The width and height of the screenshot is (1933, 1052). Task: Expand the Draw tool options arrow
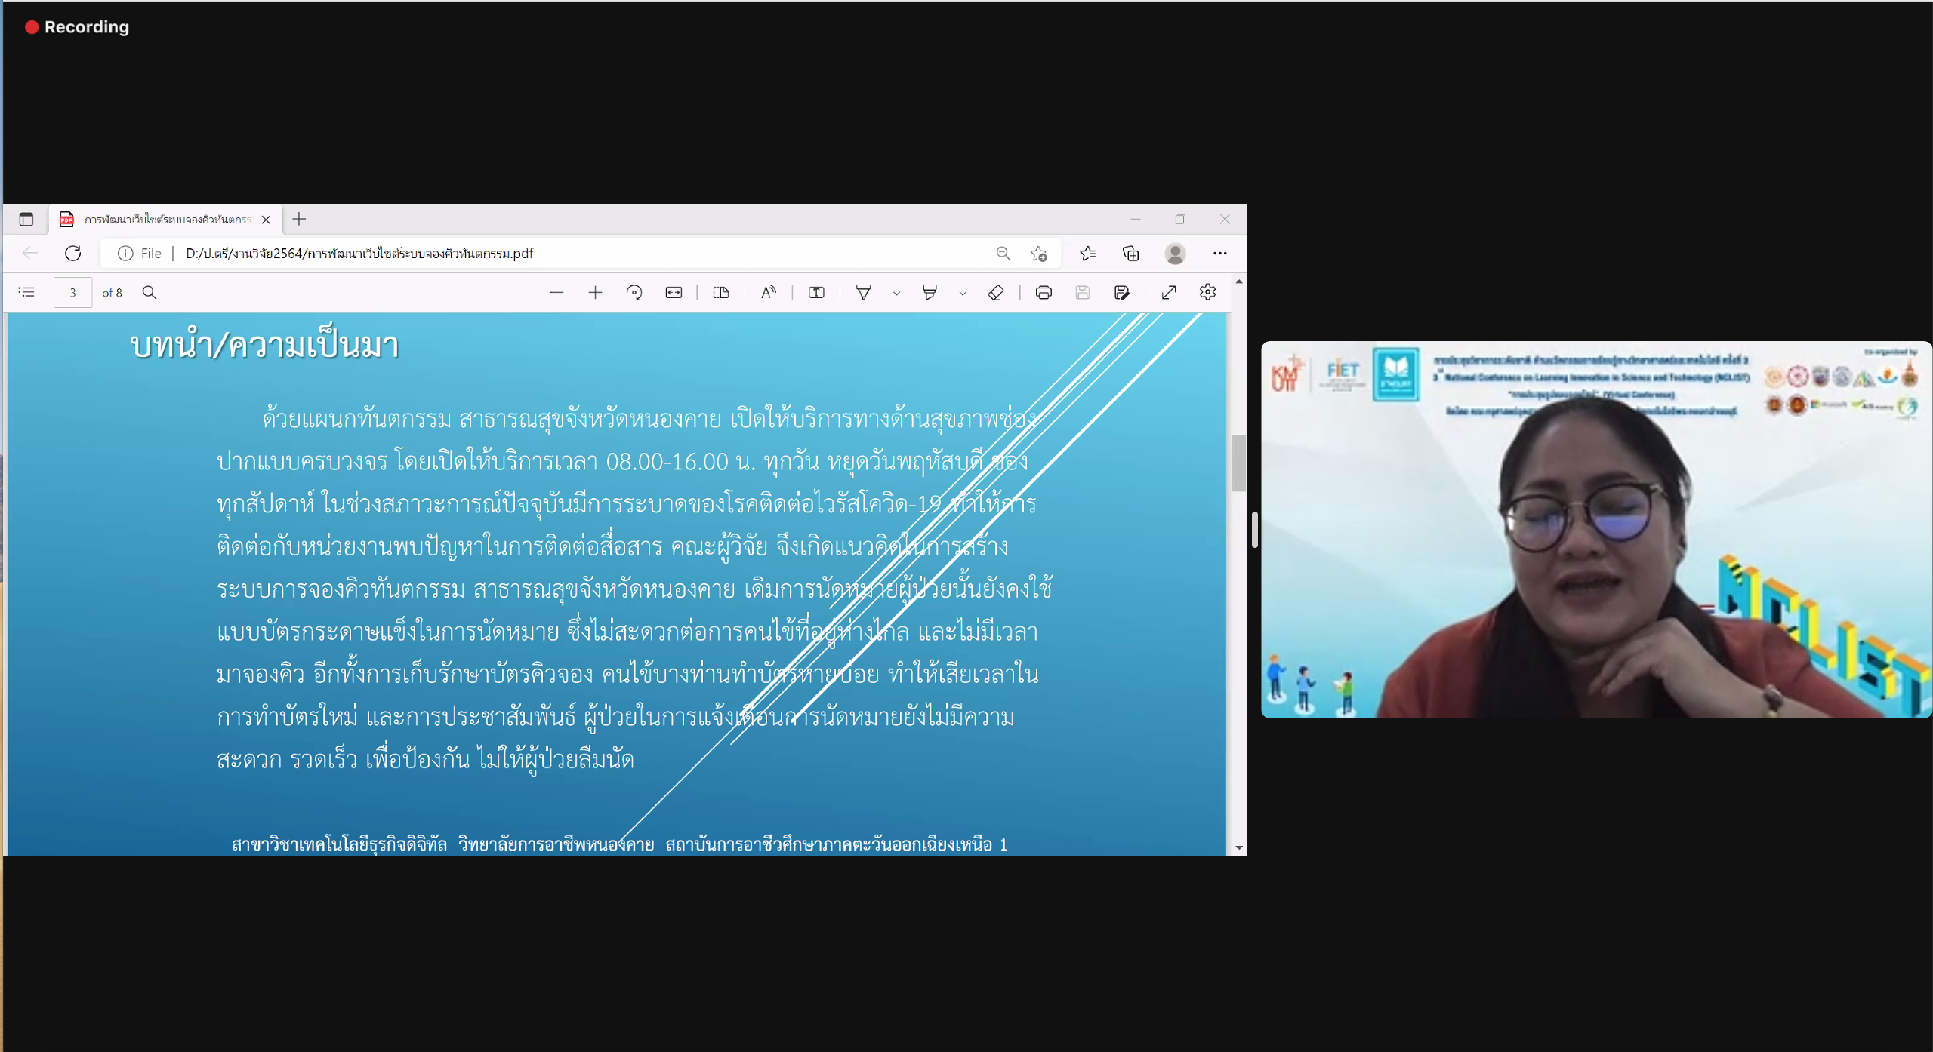tap(896, 293)
